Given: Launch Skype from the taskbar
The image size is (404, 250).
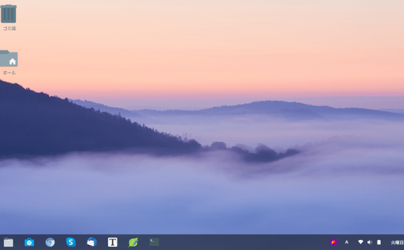Looking at the screenshot, I should (71, 242).
